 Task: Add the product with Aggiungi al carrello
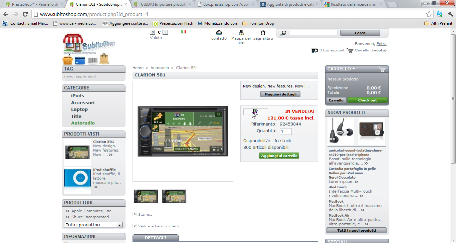click(x=279, y=156)
